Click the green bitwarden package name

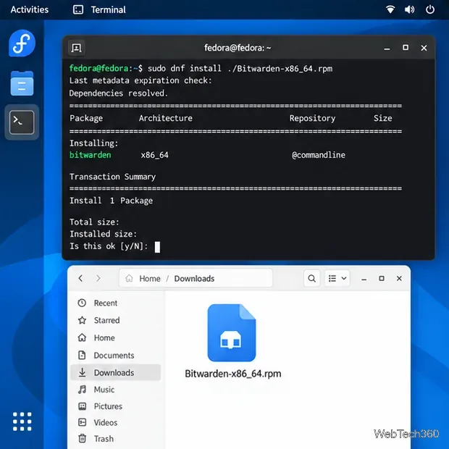coord(91,155)
